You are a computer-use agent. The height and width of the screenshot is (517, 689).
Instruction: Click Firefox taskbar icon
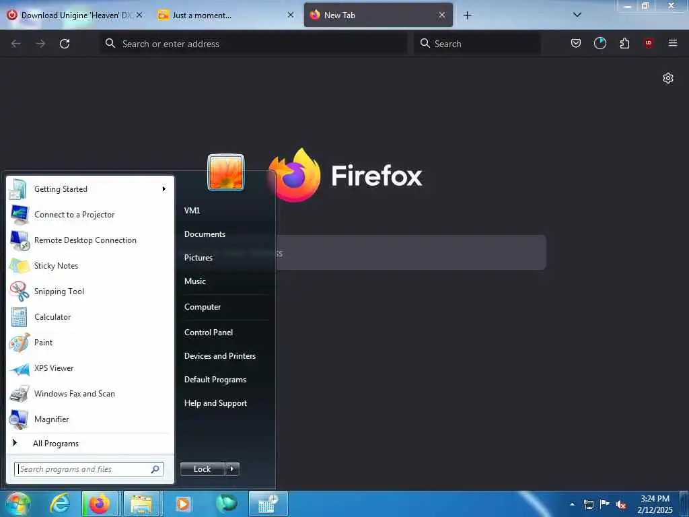click(100, 504)
